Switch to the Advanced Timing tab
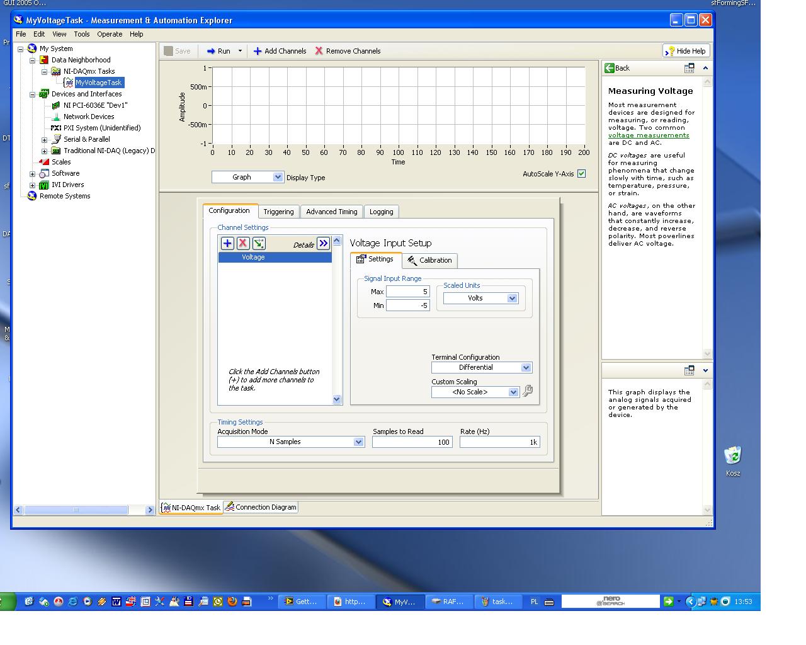The width and height of the screenshot is (806, 645). [x=331, y=212]
